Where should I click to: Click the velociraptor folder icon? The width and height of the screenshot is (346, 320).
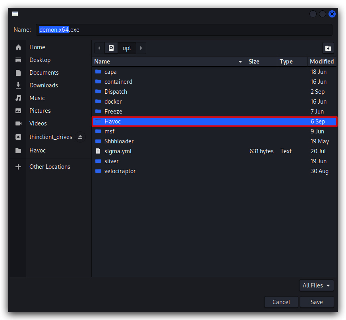click(x=98, y=171)
